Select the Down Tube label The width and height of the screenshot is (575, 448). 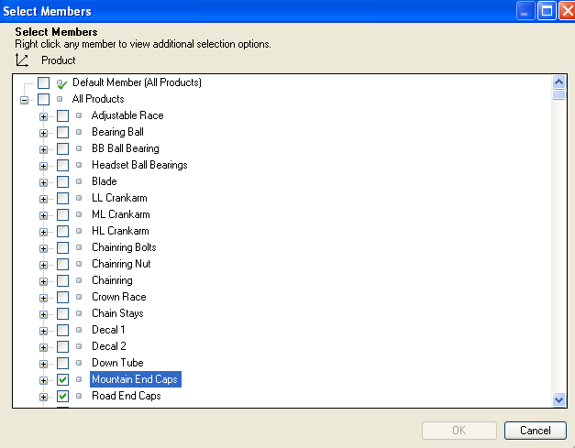click(x=117, y=363)
